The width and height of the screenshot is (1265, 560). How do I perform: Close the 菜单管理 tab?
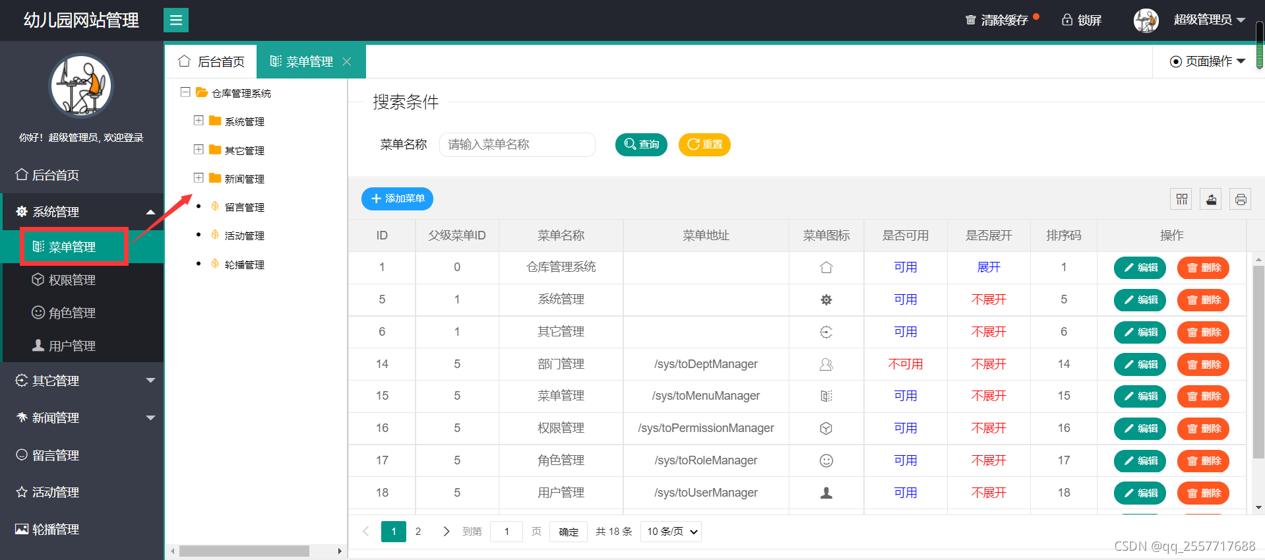pos(347,61)
